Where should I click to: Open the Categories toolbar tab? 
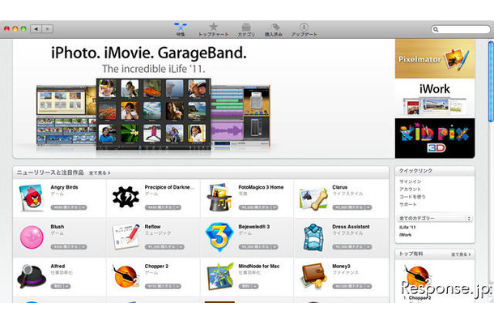coord(246,30)
